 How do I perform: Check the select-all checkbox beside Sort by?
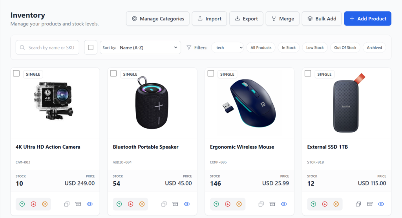pos(91,47)
